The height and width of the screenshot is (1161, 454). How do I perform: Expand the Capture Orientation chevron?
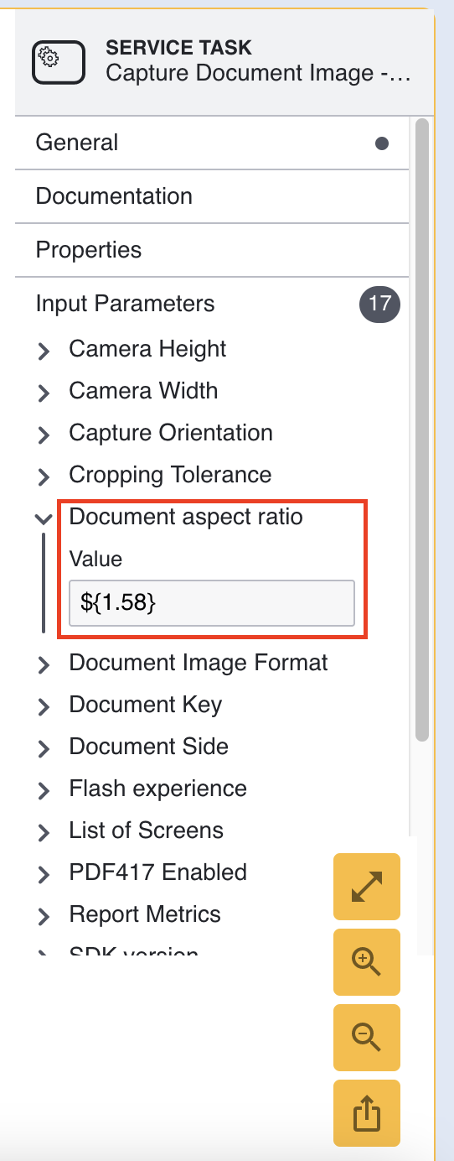(44, 435)
